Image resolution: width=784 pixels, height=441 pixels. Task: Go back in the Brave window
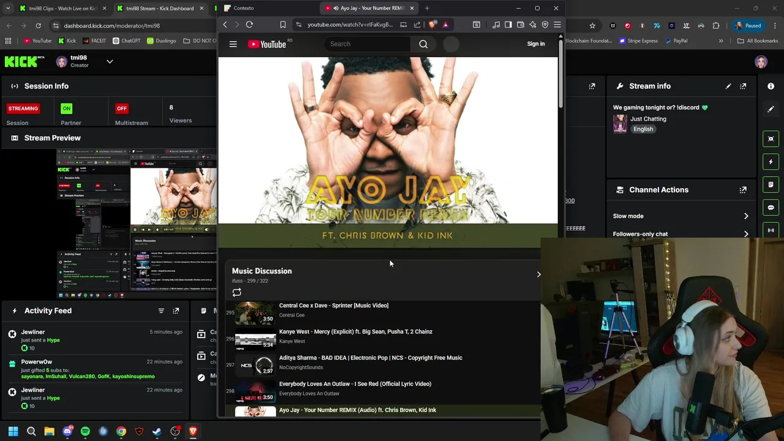(225, 24)
